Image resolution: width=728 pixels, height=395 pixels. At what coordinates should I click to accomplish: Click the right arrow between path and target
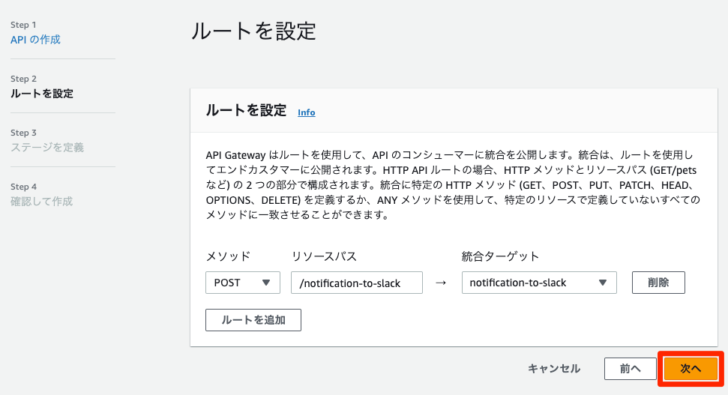(441, 283)
